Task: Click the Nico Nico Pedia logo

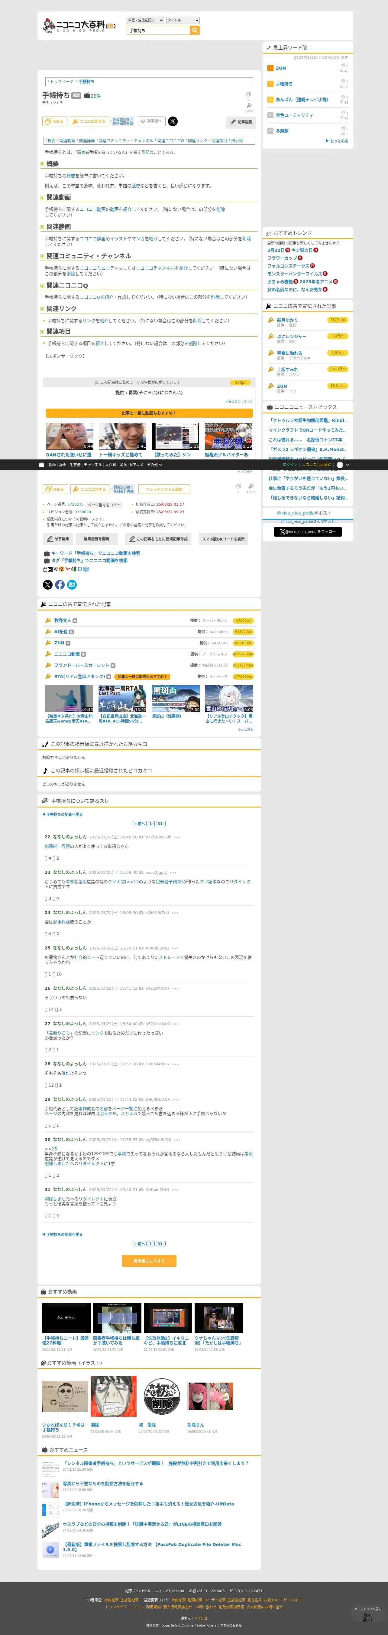Action: 79,25
